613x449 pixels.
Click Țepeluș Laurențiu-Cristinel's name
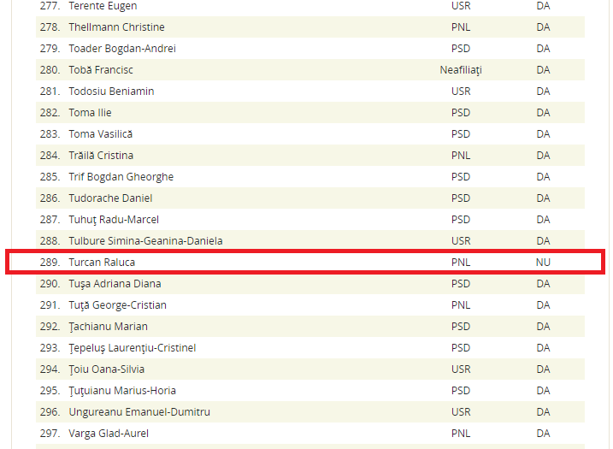pyautogui.click(x=132, y=348)
